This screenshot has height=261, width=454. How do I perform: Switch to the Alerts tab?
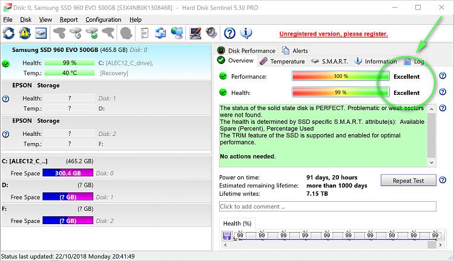click(x=295, y=51)
